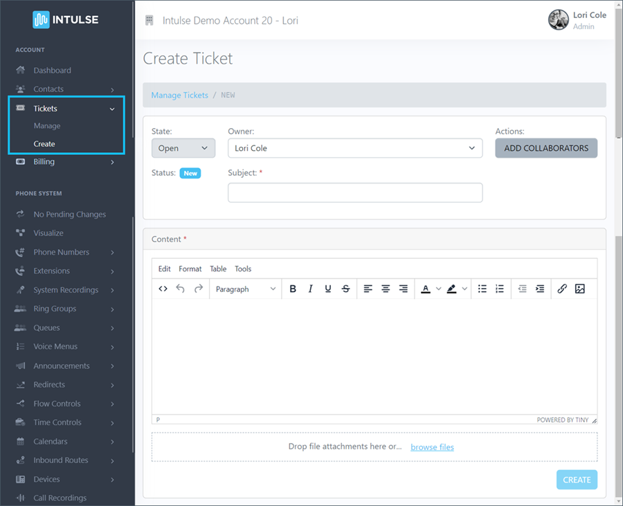This screenshot has width=623, height=506.
Task: Open the Owner dropdown for Lori Cole
Action: (355, 148)
